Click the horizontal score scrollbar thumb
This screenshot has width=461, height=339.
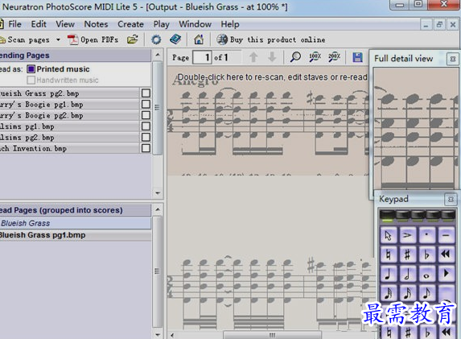pyautogui.click(x=272, y=335)
